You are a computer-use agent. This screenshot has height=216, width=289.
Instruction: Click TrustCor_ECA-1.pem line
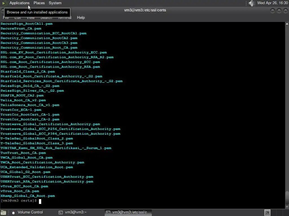coord(21,110)
